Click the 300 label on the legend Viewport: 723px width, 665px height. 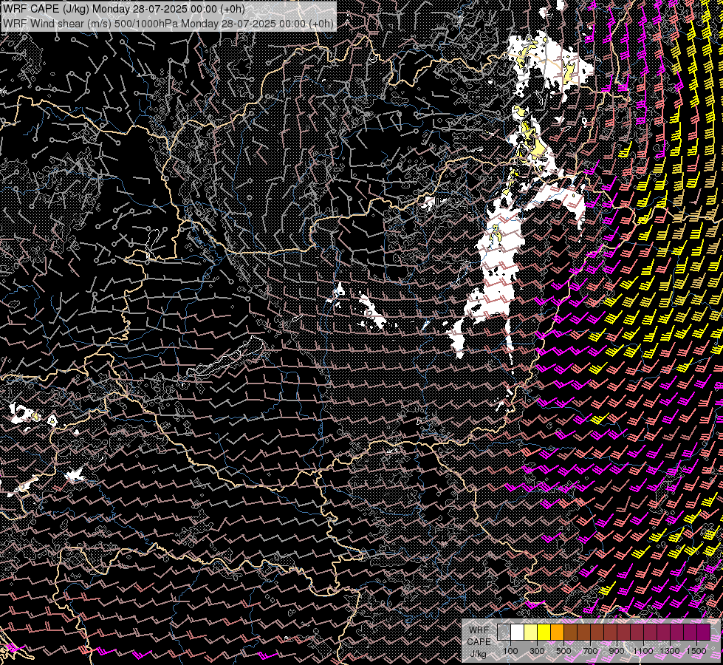(x=537, y=651)
